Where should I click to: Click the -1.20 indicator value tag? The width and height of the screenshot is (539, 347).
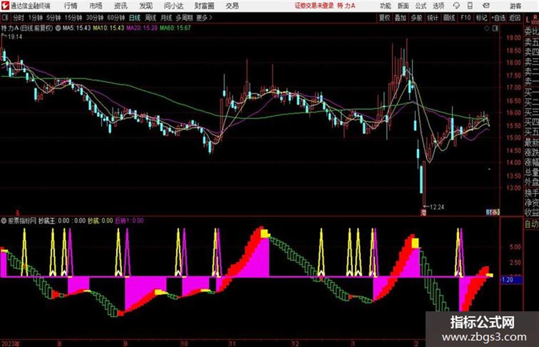click(x=512, y=280)
